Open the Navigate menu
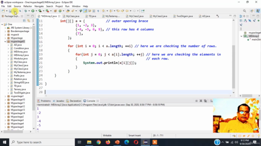This screenshot has height=146, width=261. coord(39,6)
